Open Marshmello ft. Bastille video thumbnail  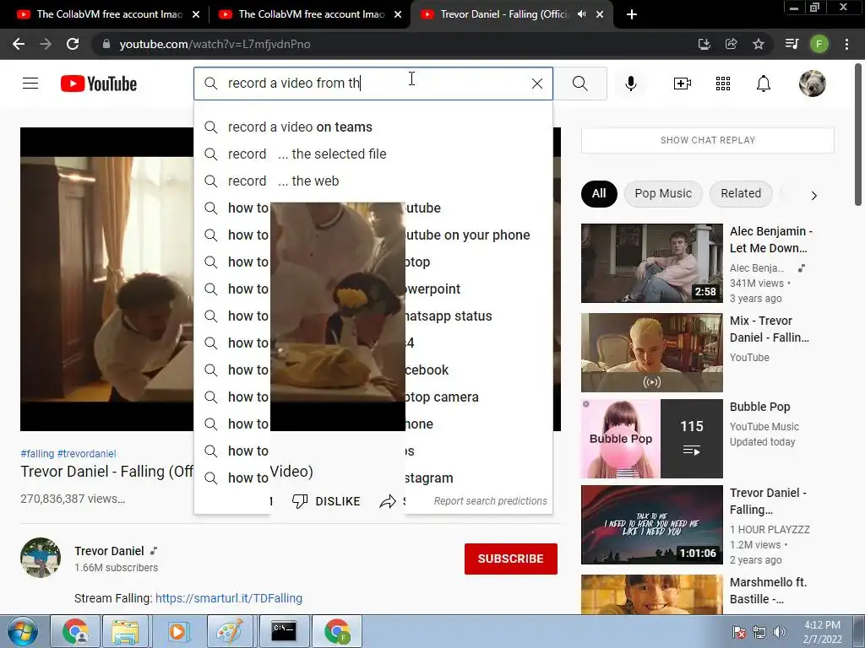point(651,594)
